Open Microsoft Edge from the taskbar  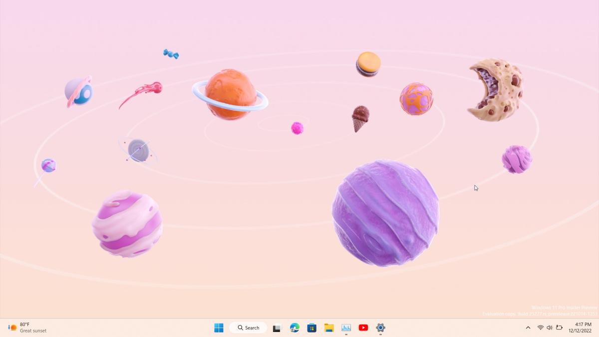click(295, 328)
